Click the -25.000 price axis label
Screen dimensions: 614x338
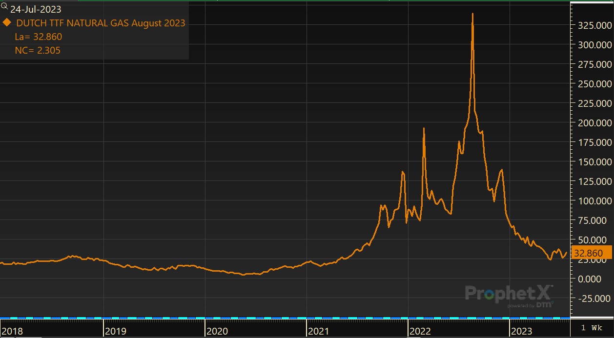coord(592,298)
